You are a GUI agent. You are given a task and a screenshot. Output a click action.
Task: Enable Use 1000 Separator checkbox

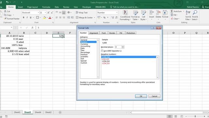coord(102,51)
